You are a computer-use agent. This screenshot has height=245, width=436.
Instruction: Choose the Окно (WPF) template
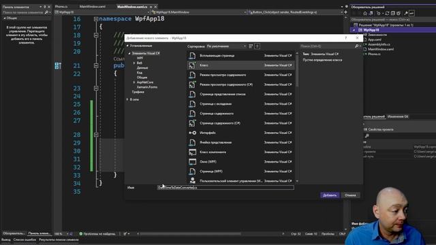click(x=240, y=162)
